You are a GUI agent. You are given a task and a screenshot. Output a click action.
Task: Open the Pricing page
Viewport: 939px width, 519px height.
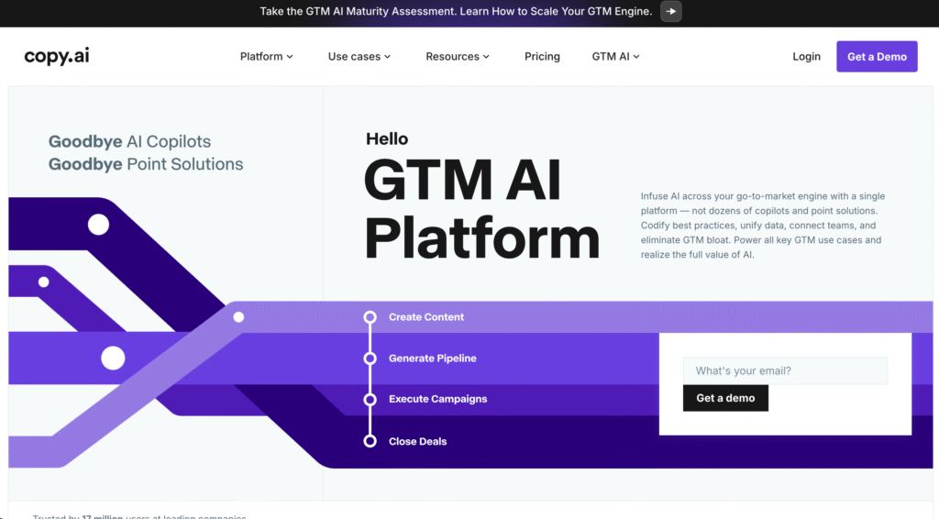point(542,56)
